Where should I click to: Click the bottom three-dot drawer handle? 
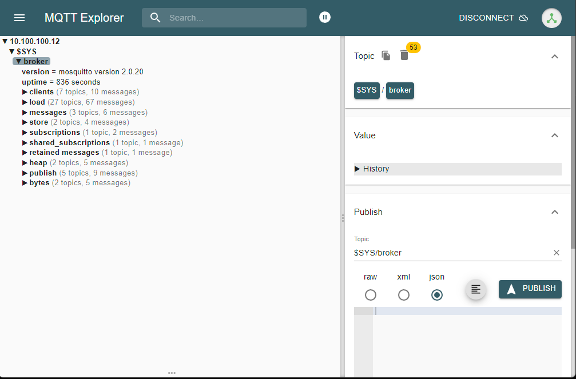[x=172, y=373]
